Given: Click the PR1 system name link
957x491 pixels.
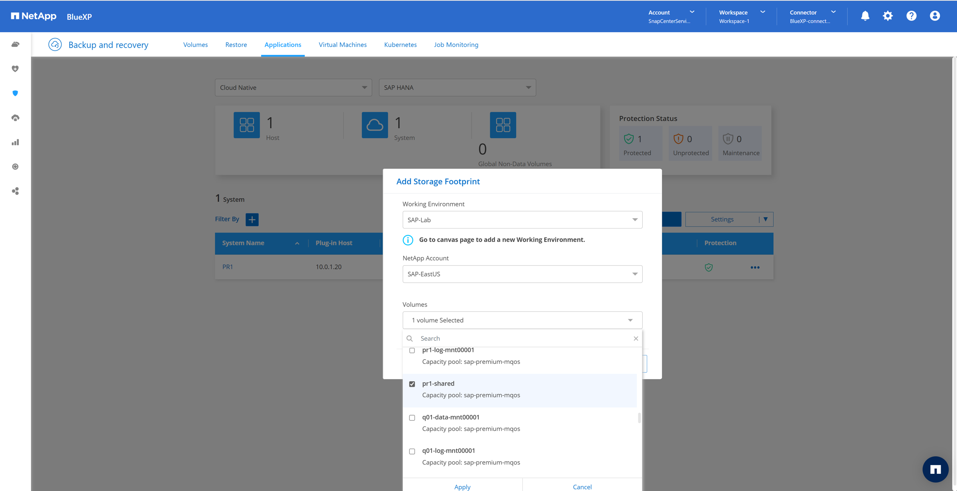Looking at the screenshot, I should [x=228, y=267].
